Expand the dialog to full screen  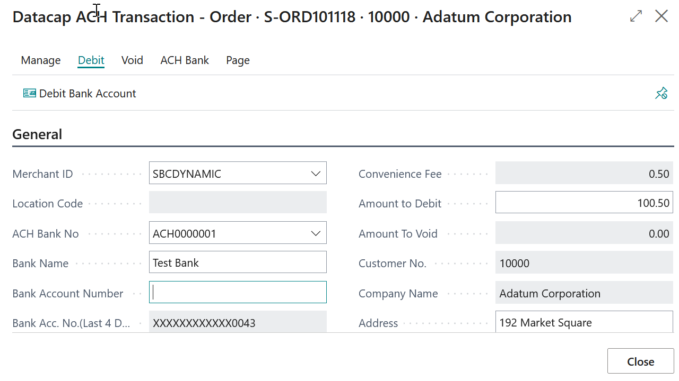[x=636, y=16]
